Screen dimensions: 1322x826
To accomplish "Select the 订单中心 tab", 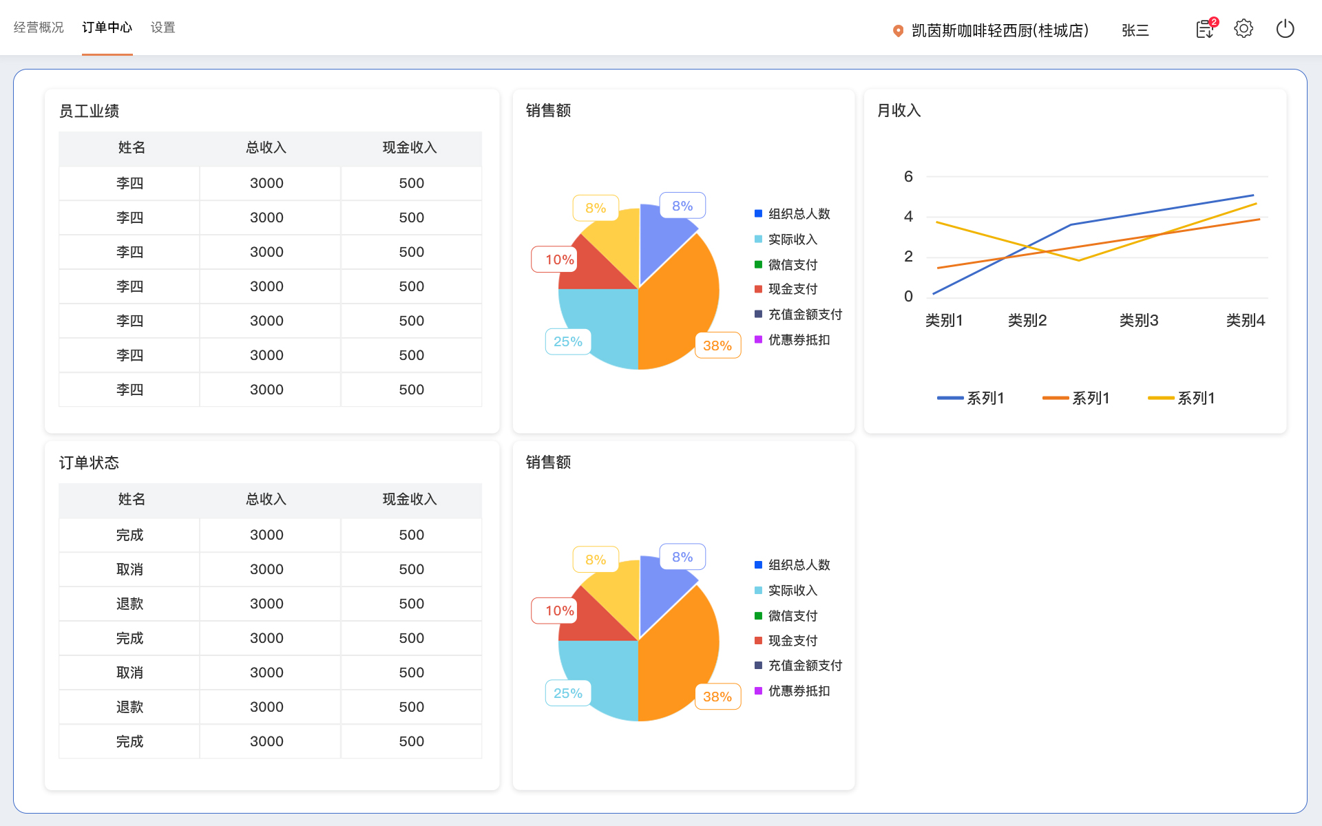I will click(x=107, y=28).
